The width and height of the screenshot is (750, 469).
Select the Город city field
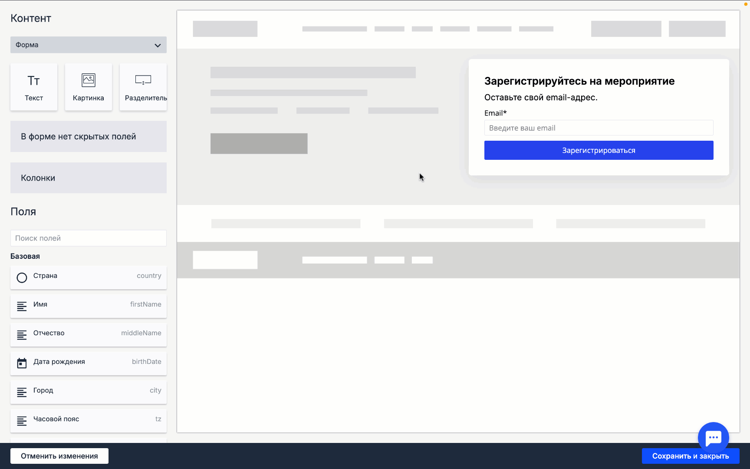pos(89,392)
